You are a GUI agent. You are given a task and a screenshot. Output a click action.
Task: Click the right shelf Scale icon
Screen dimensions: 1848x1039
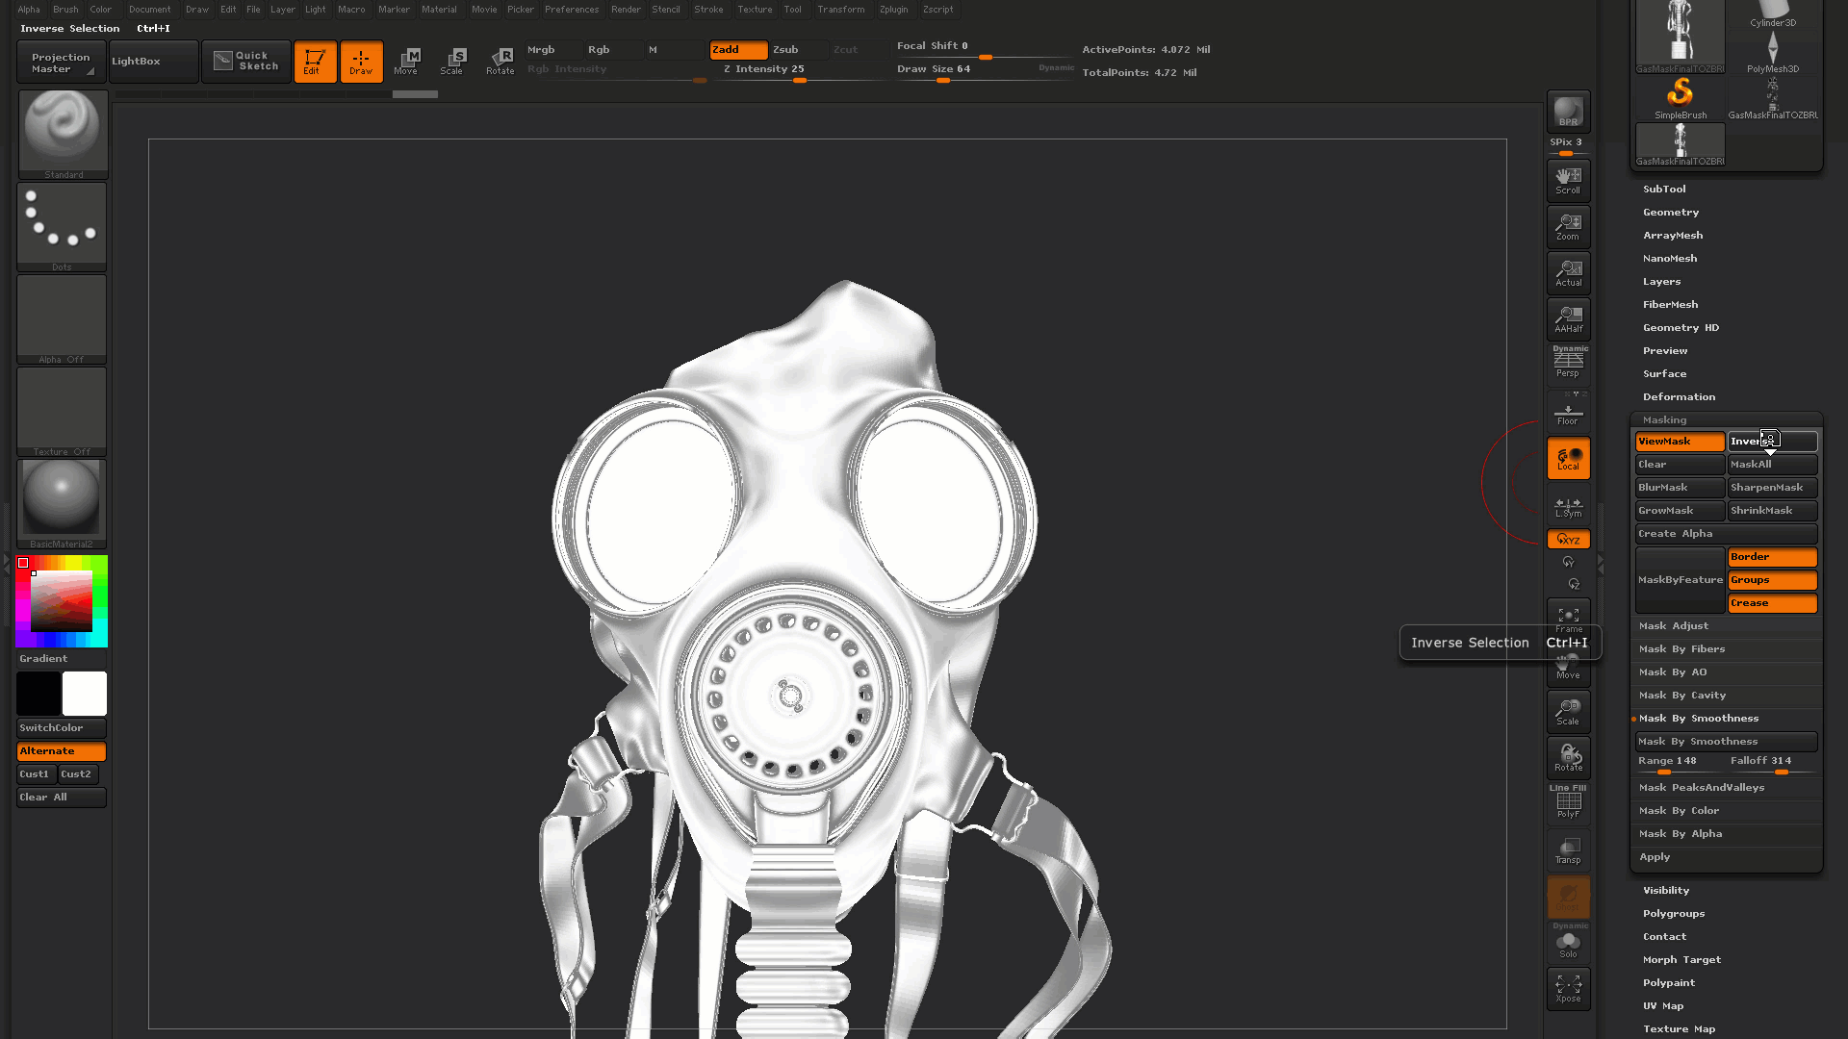(x=1568, y=711)
